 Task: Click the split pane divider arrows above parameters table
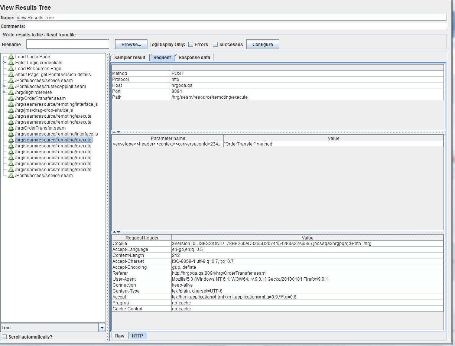click(116, 132)
